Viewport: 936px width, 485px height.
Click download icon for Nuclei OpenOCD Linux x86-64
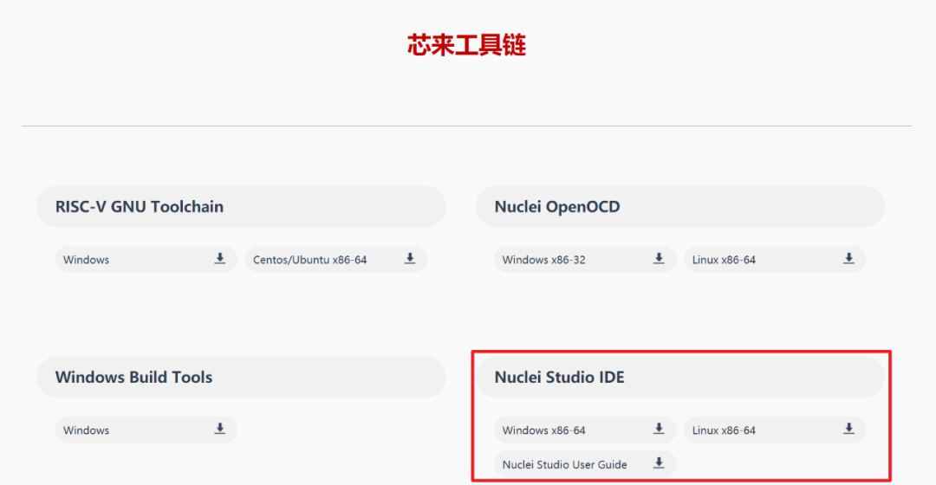tap(848, 259)
